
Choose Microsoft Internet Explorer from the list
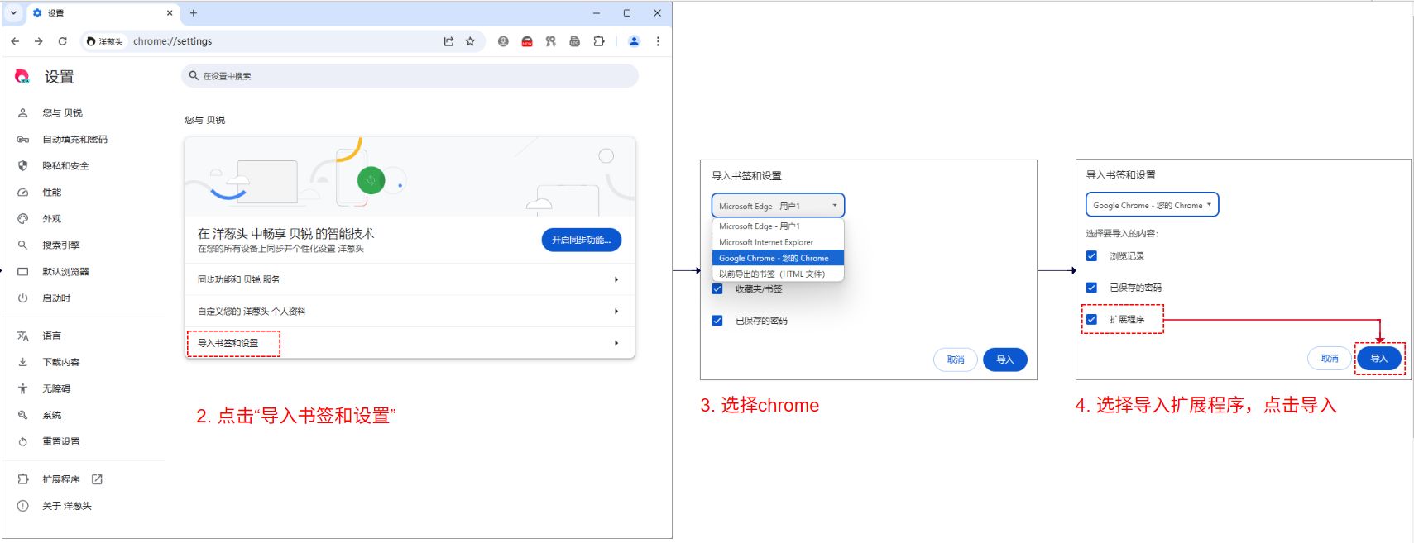tap(778, 242)
